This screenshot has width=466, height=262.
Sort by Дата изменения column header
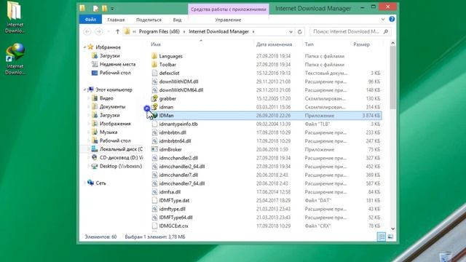click(274, 44)
